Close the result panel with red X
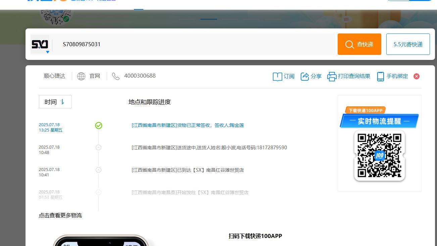 417,76
